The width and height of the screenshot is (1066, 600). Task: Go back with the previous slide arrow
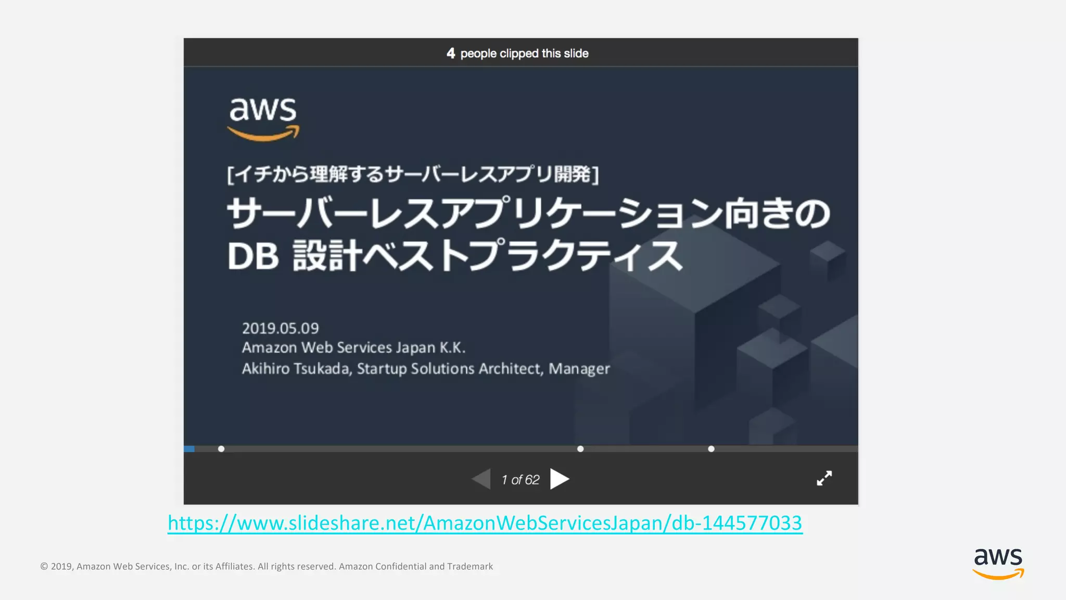pyautogui.click(x=481, y=479)
